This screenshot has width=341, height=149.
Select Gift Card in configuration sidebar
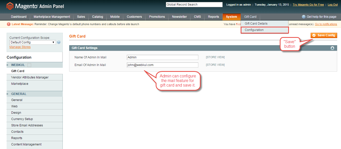[34, 71]
